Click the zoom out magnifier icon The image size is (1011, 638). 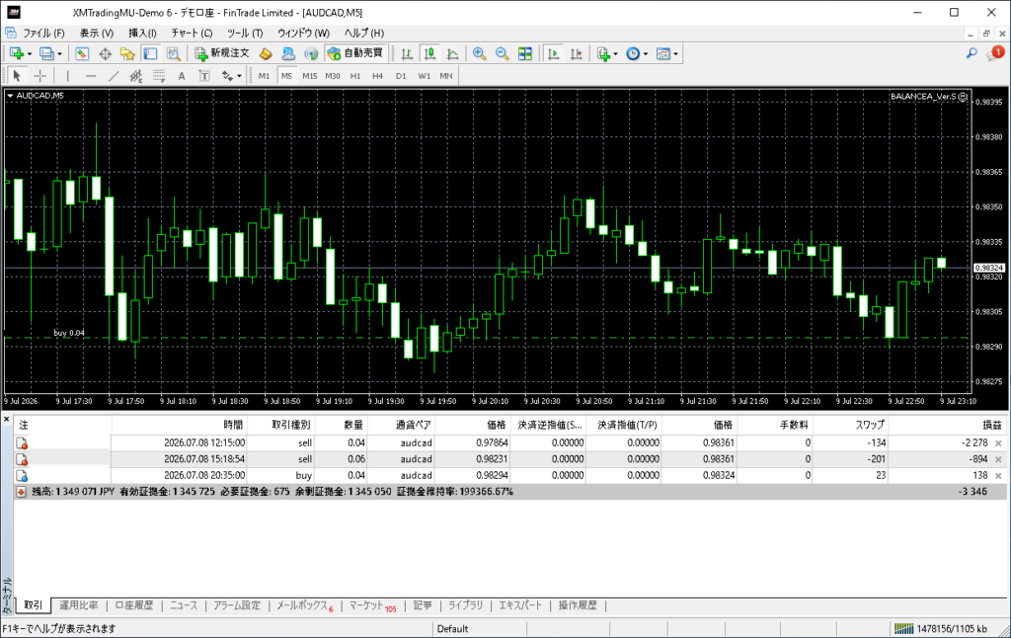[x=502, y=53]
